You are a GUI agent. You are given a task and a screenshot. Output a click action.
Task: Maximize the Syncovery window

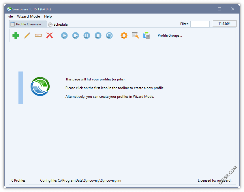tap(219, 9)
